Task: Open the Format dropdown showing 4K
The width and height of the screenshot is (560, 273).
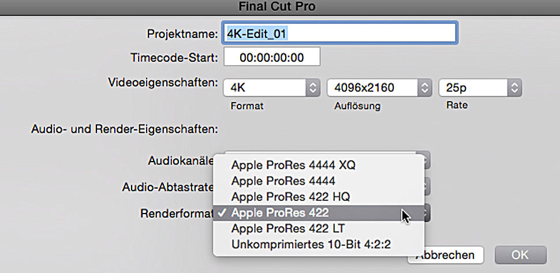Action: coord(271,88)
